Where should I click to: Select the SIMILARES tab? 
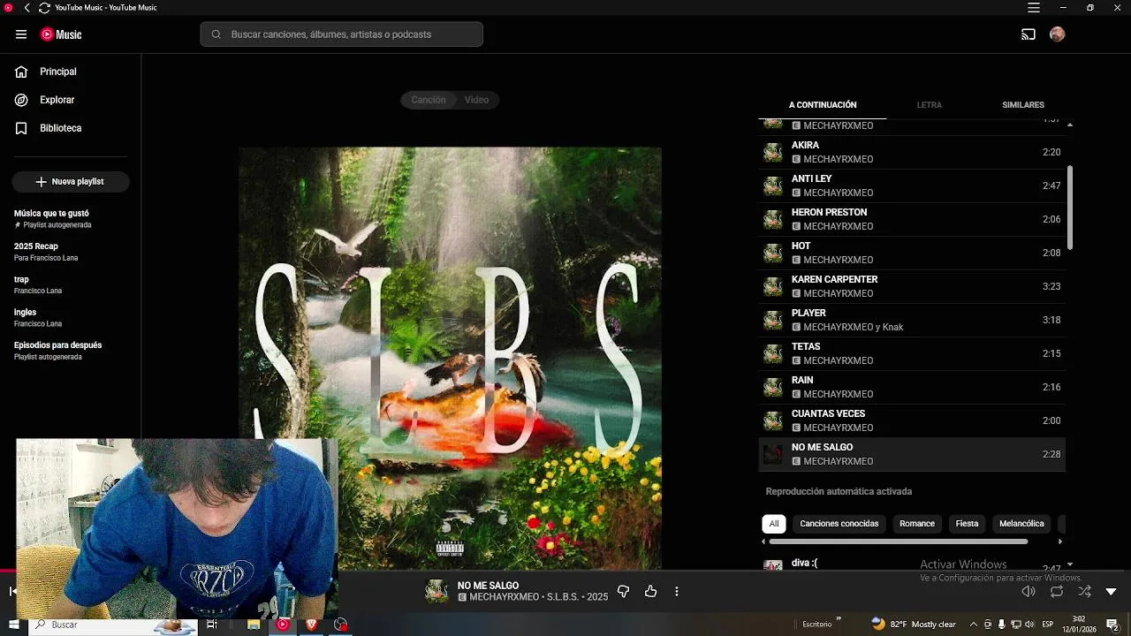pos(1023,104)
